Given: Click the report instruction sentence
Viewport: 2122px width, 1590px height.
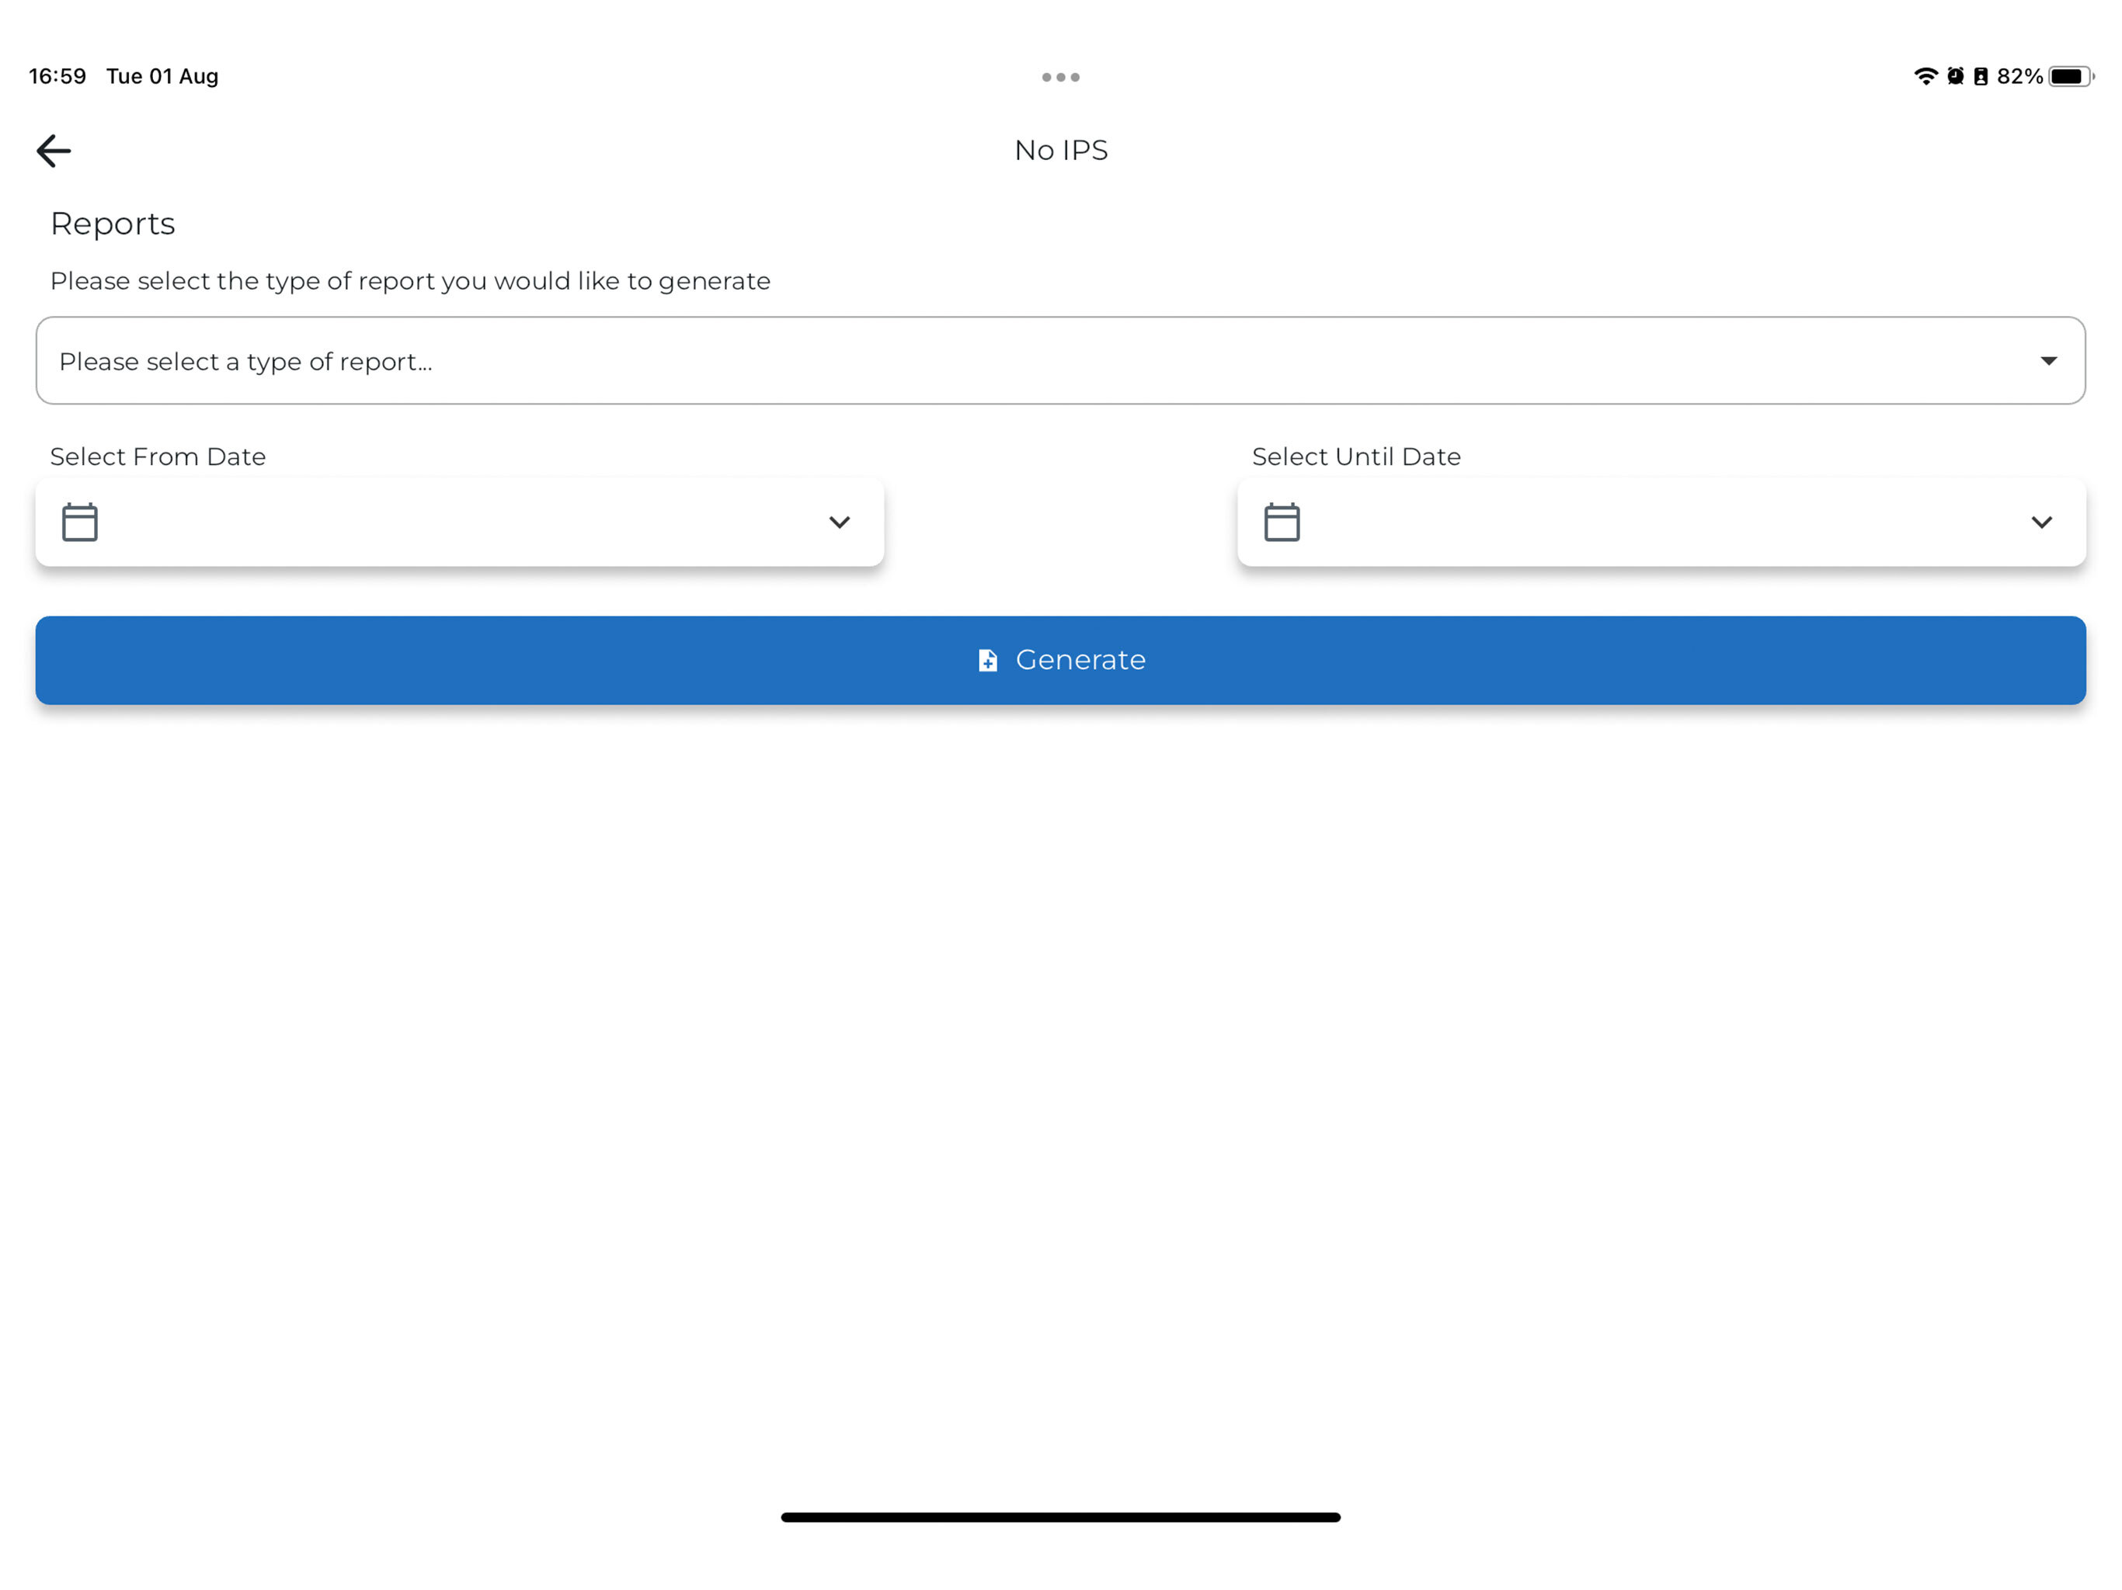Looking at the screenshot, I should coord(409,281).
